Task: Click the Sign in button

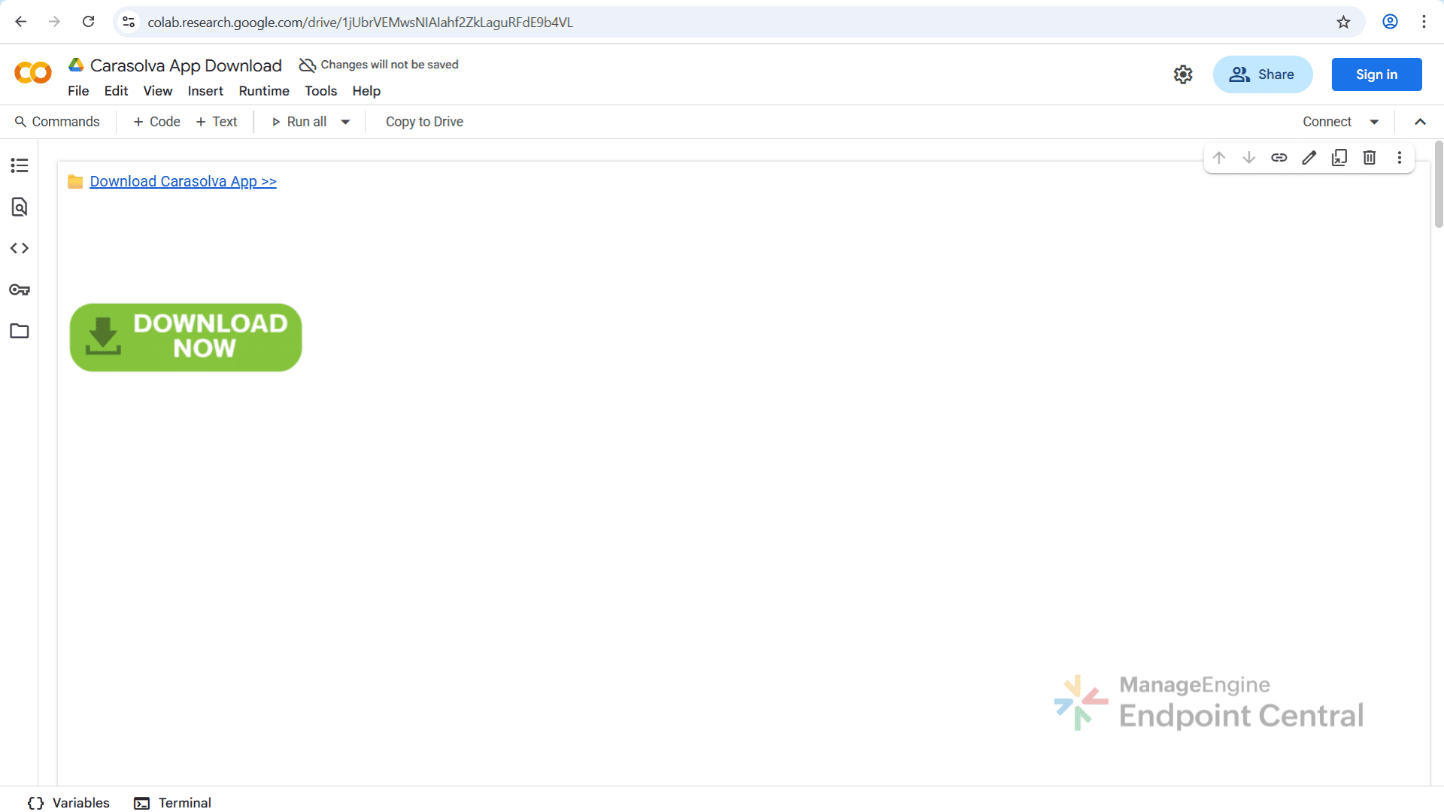Action: pyautogui.click(x=1376, y=74)
